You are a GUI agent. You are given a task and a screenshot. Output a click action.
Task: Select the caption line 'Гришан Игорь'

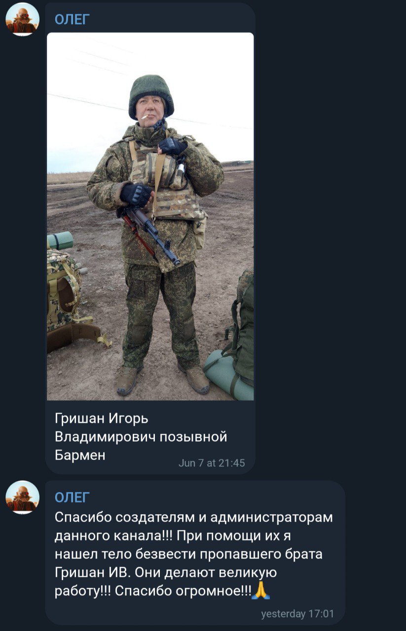(101, 419)
